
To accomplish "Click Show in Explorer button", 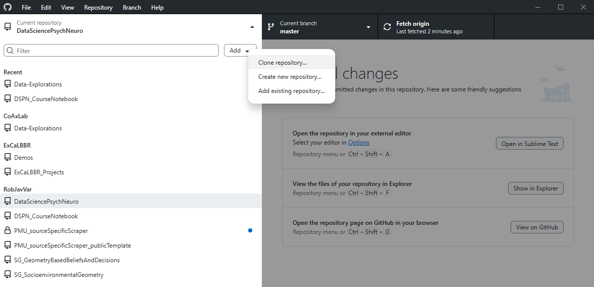I will pyautogui.click(x=536, y=188).
